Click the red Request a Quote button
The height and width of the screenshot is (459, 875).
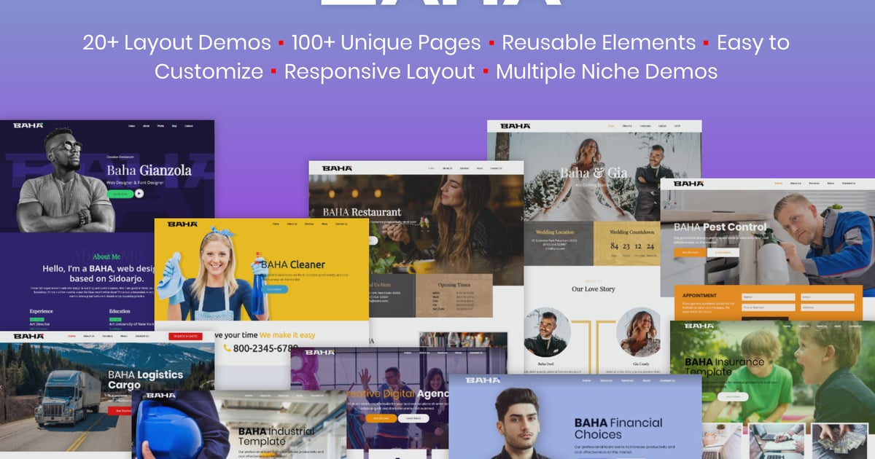(x=185, y=336)
